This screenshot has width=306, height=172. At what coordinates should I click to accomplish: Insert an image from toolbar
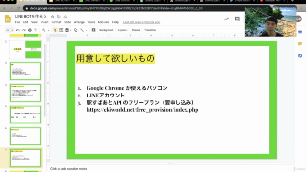[x=67, y=30]
